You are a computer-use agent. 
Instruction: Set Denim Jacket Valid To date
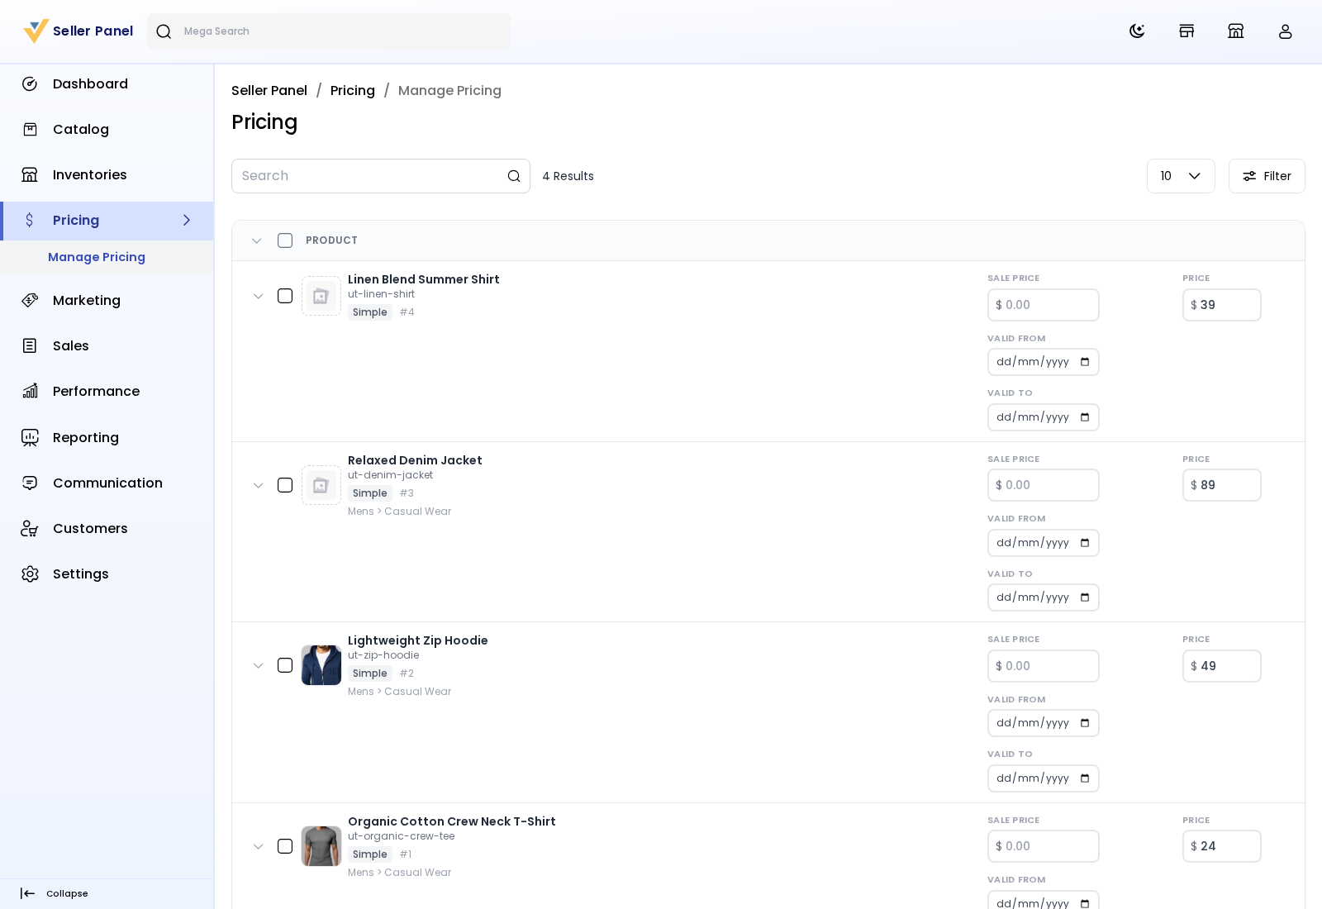pos(1044,597)
